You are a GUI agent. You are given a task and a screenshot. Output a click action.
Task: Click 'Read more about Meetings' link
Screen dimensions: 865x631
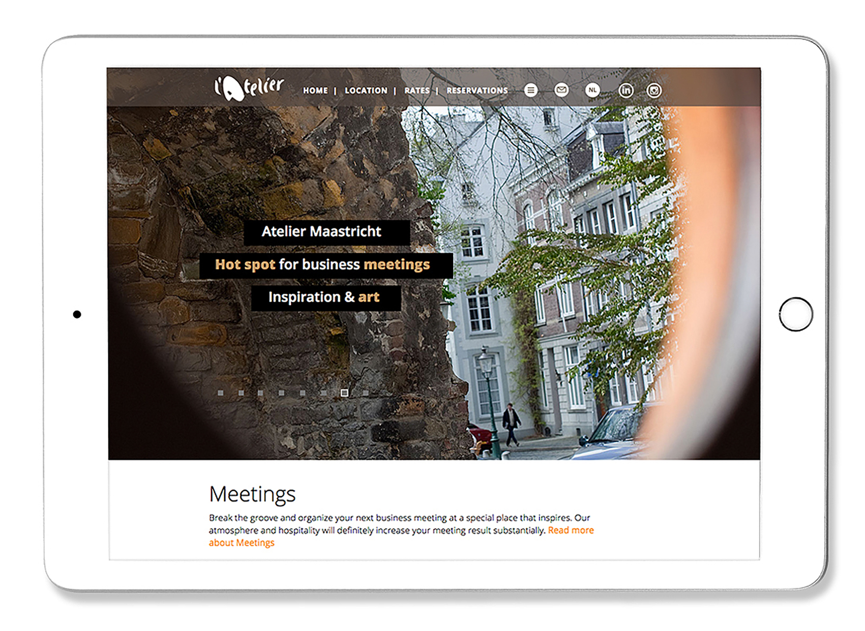point(570,530)
